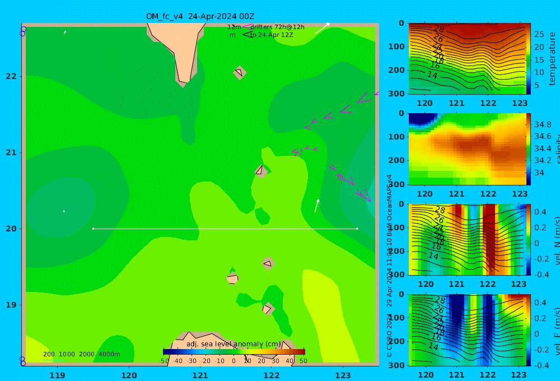560x381 pixels.
Task: Click the peninsula landmass at the top of the map
Action: (176, 54)
